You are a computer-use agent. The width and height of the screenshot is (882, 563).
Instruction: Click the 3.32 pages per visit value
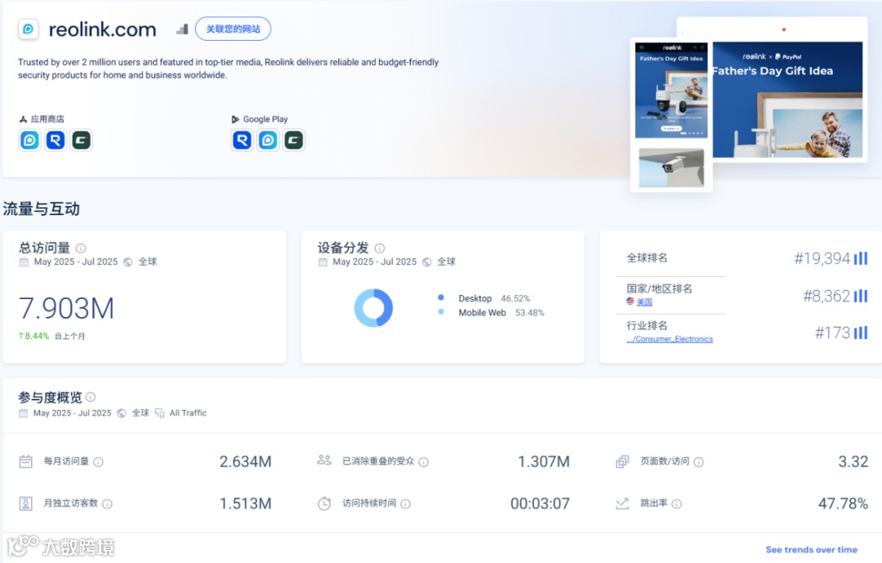tap(853, 462)
